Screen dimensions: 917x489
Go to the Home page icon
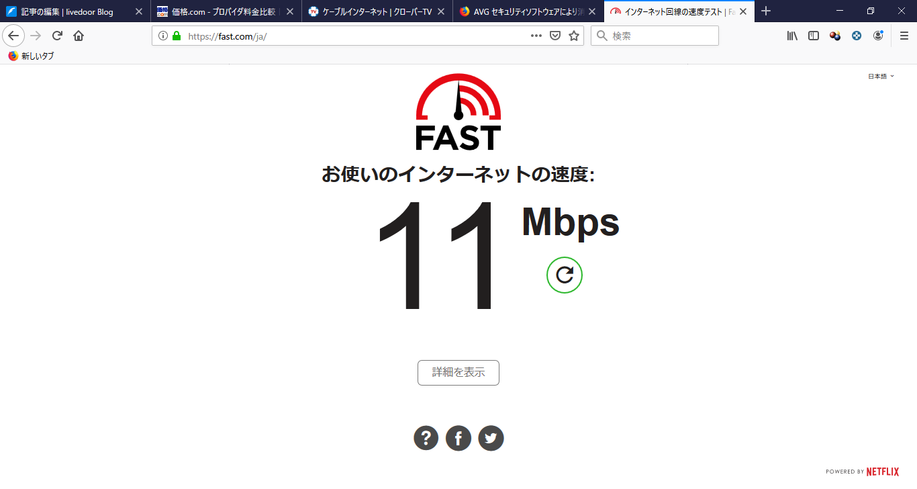tap(79, 36)
